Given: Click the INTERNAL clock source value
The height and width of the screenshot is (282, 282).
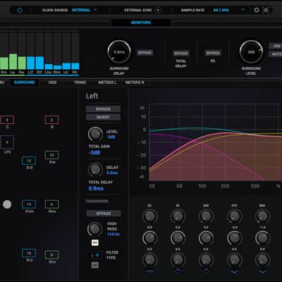Looking at the screenshot, I should click(81, 10).
